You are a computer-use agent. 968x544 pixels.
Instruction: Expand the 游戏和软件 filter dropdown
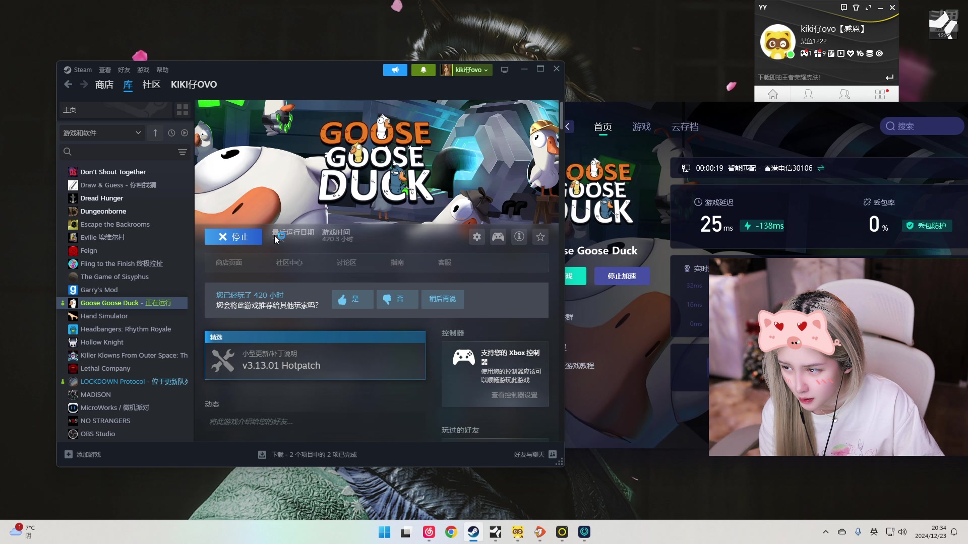(102, 133)
